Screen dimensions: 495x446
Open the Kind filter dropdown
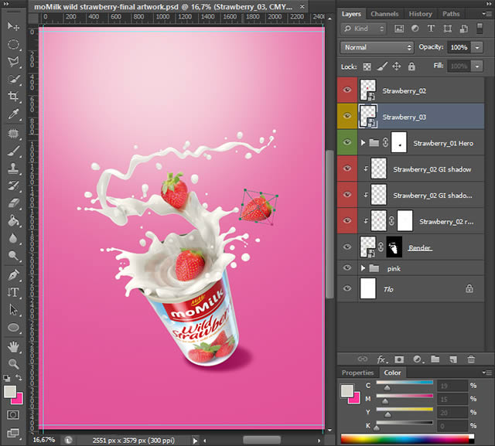point(364,29)
